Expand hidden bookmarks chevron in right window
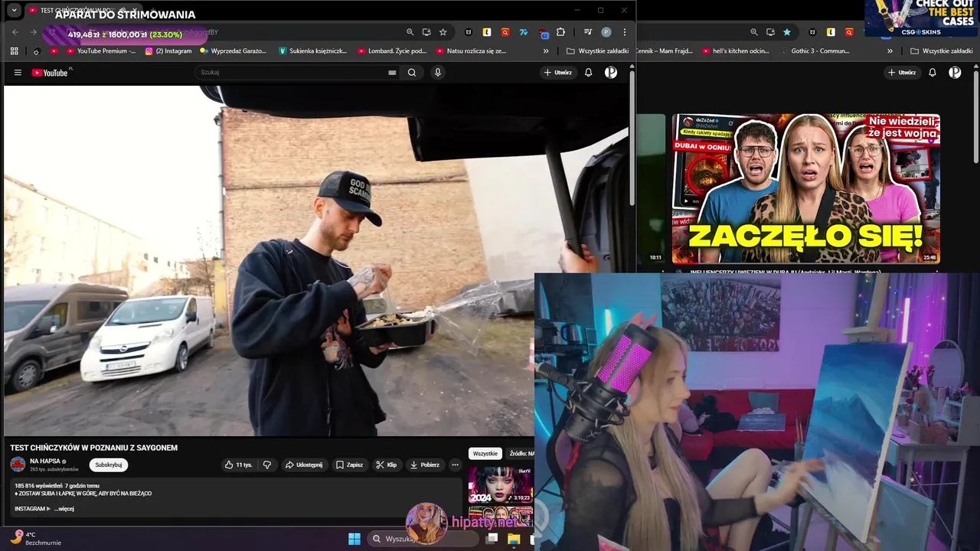The width and height of the screenshot is (980, 551). click(x=890, y=51)
